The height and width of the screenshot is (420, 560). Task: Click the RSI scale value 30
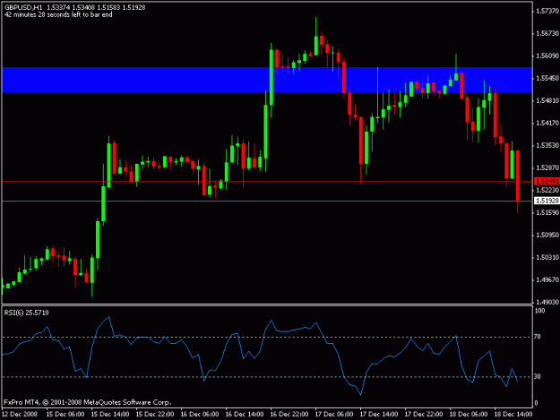[538, 376]
